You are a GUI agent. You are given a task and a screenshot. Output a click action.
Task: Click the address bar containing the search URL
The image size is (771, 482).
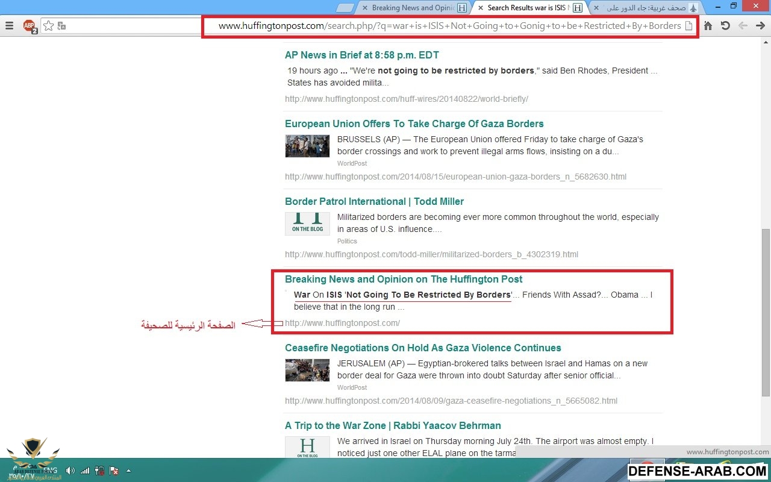(x=449, y=26)
